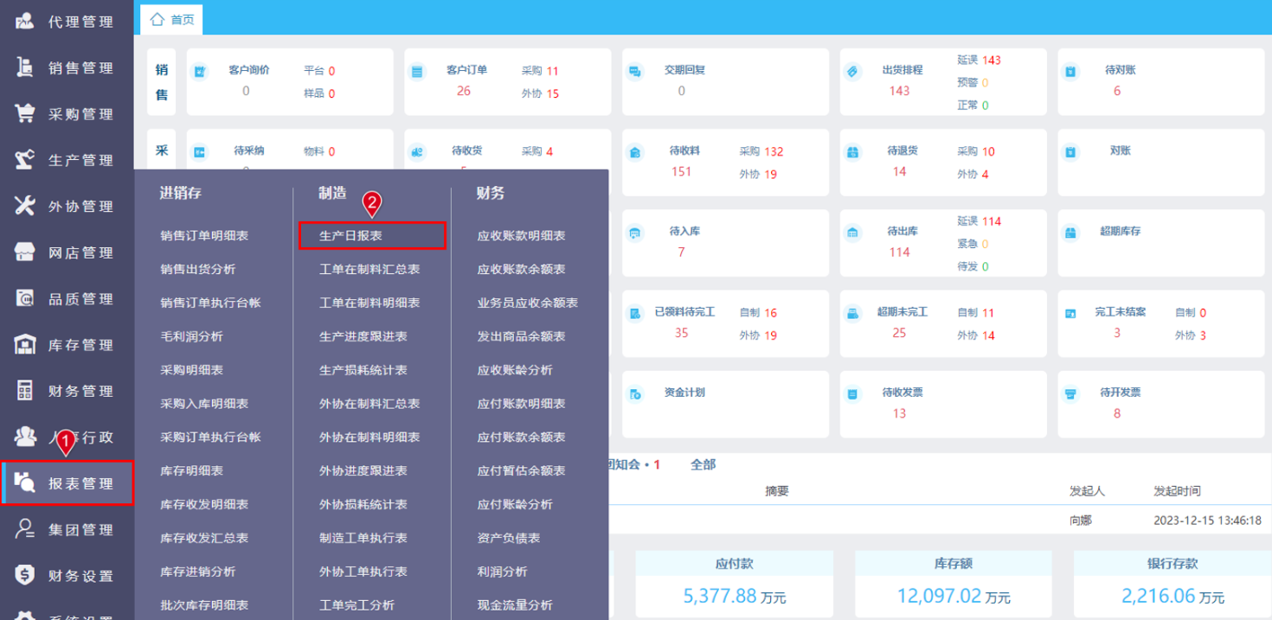Click the 品质管理 sidebar icon

pos(25,298)
